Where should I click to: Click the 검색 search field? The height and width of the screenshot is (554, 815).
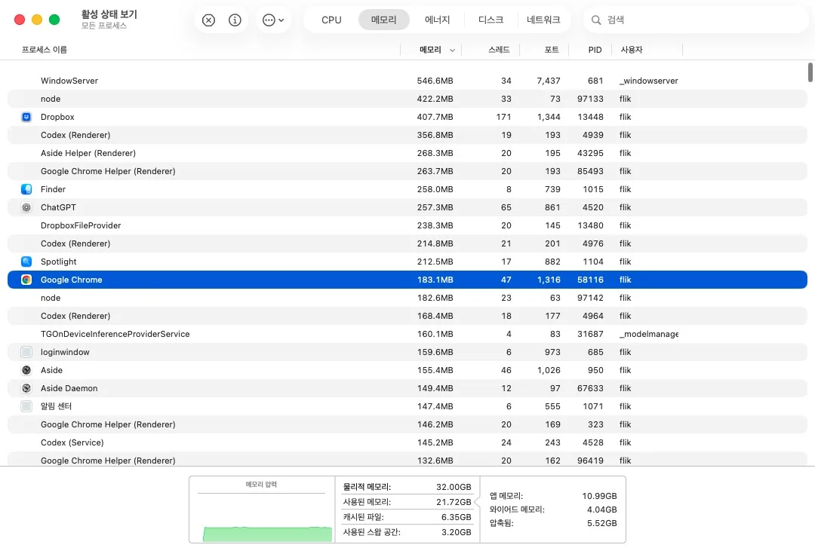tap(696, 20)
